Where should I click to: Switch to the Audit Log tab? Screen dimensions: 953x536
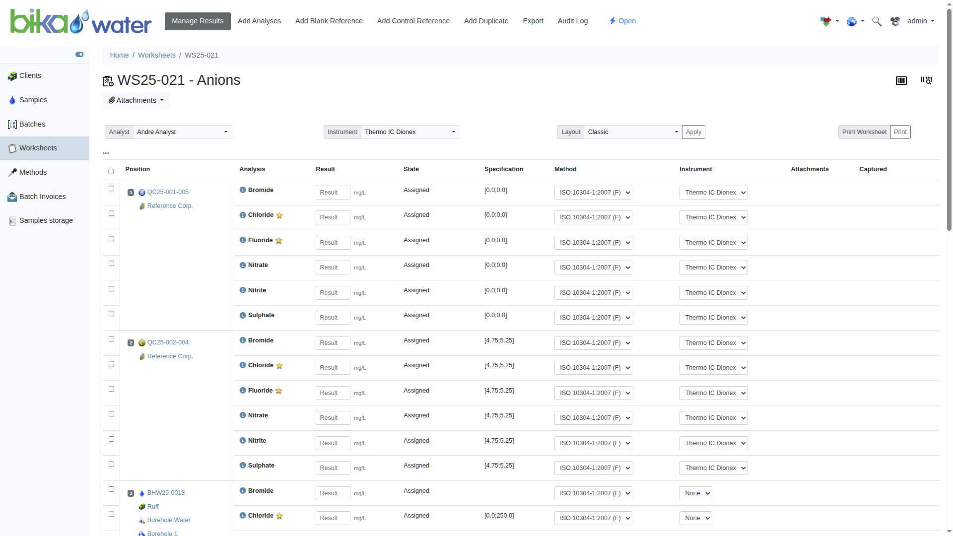tap(572, 21)
